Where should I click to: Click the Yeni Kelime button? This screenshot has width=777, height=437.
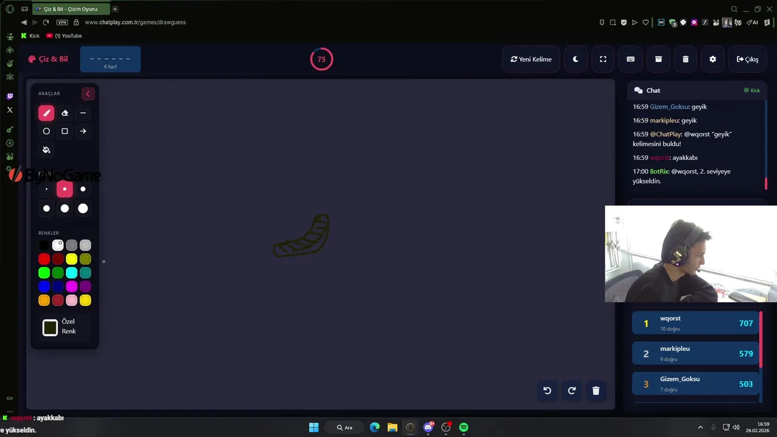(x=531, y=59)
